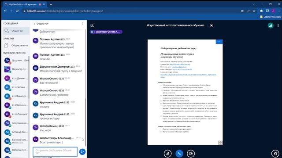The image size is (282, 158).
Task: Open the long Google Drive link on slide
Action: (188, 75)
